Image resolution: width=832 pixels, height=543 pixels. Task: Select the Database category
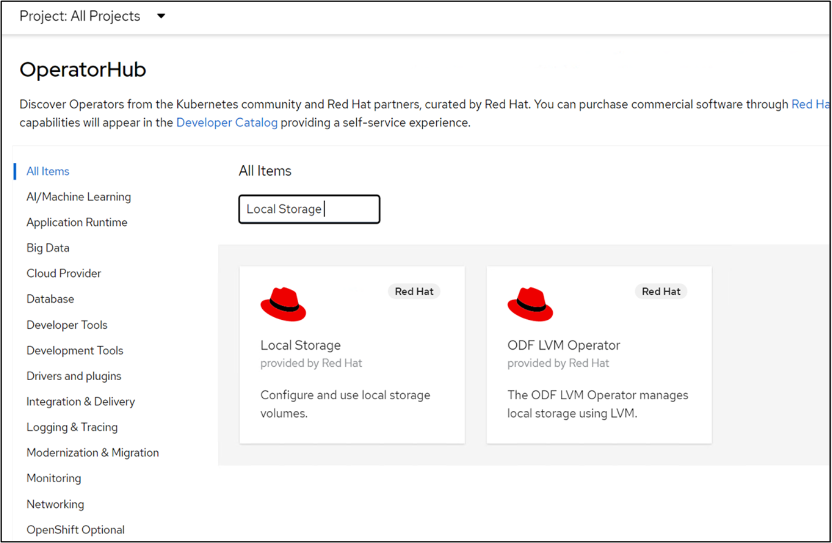coord(50,299)
